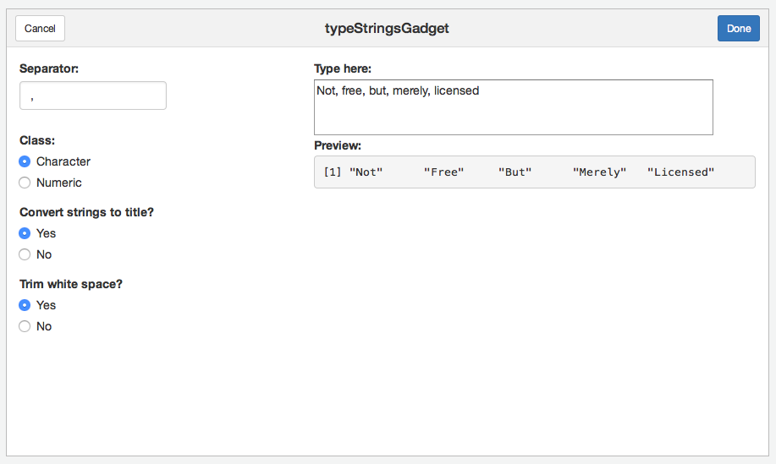Screen dimensions: 776x464
Task: Click the Cancel button
Action: coord(40,29)
